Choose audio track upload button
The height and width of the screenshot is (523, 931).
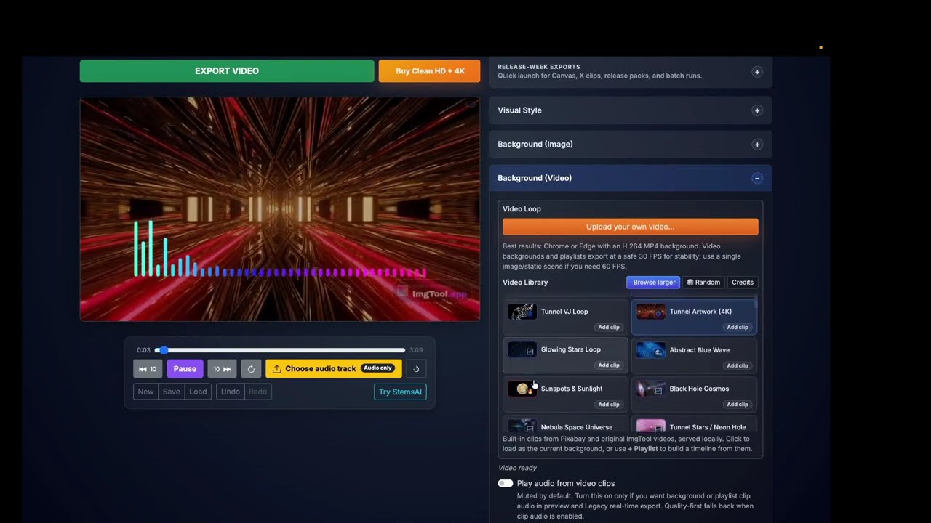pos(334,369)
